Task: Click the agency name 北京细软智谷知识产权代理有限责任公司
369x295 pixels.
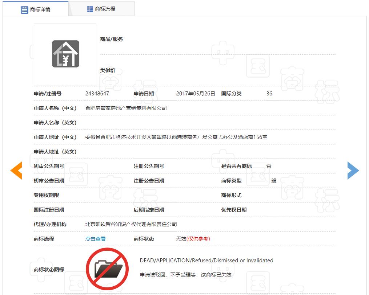Action: pyautogui.click(x=131, y=224)
